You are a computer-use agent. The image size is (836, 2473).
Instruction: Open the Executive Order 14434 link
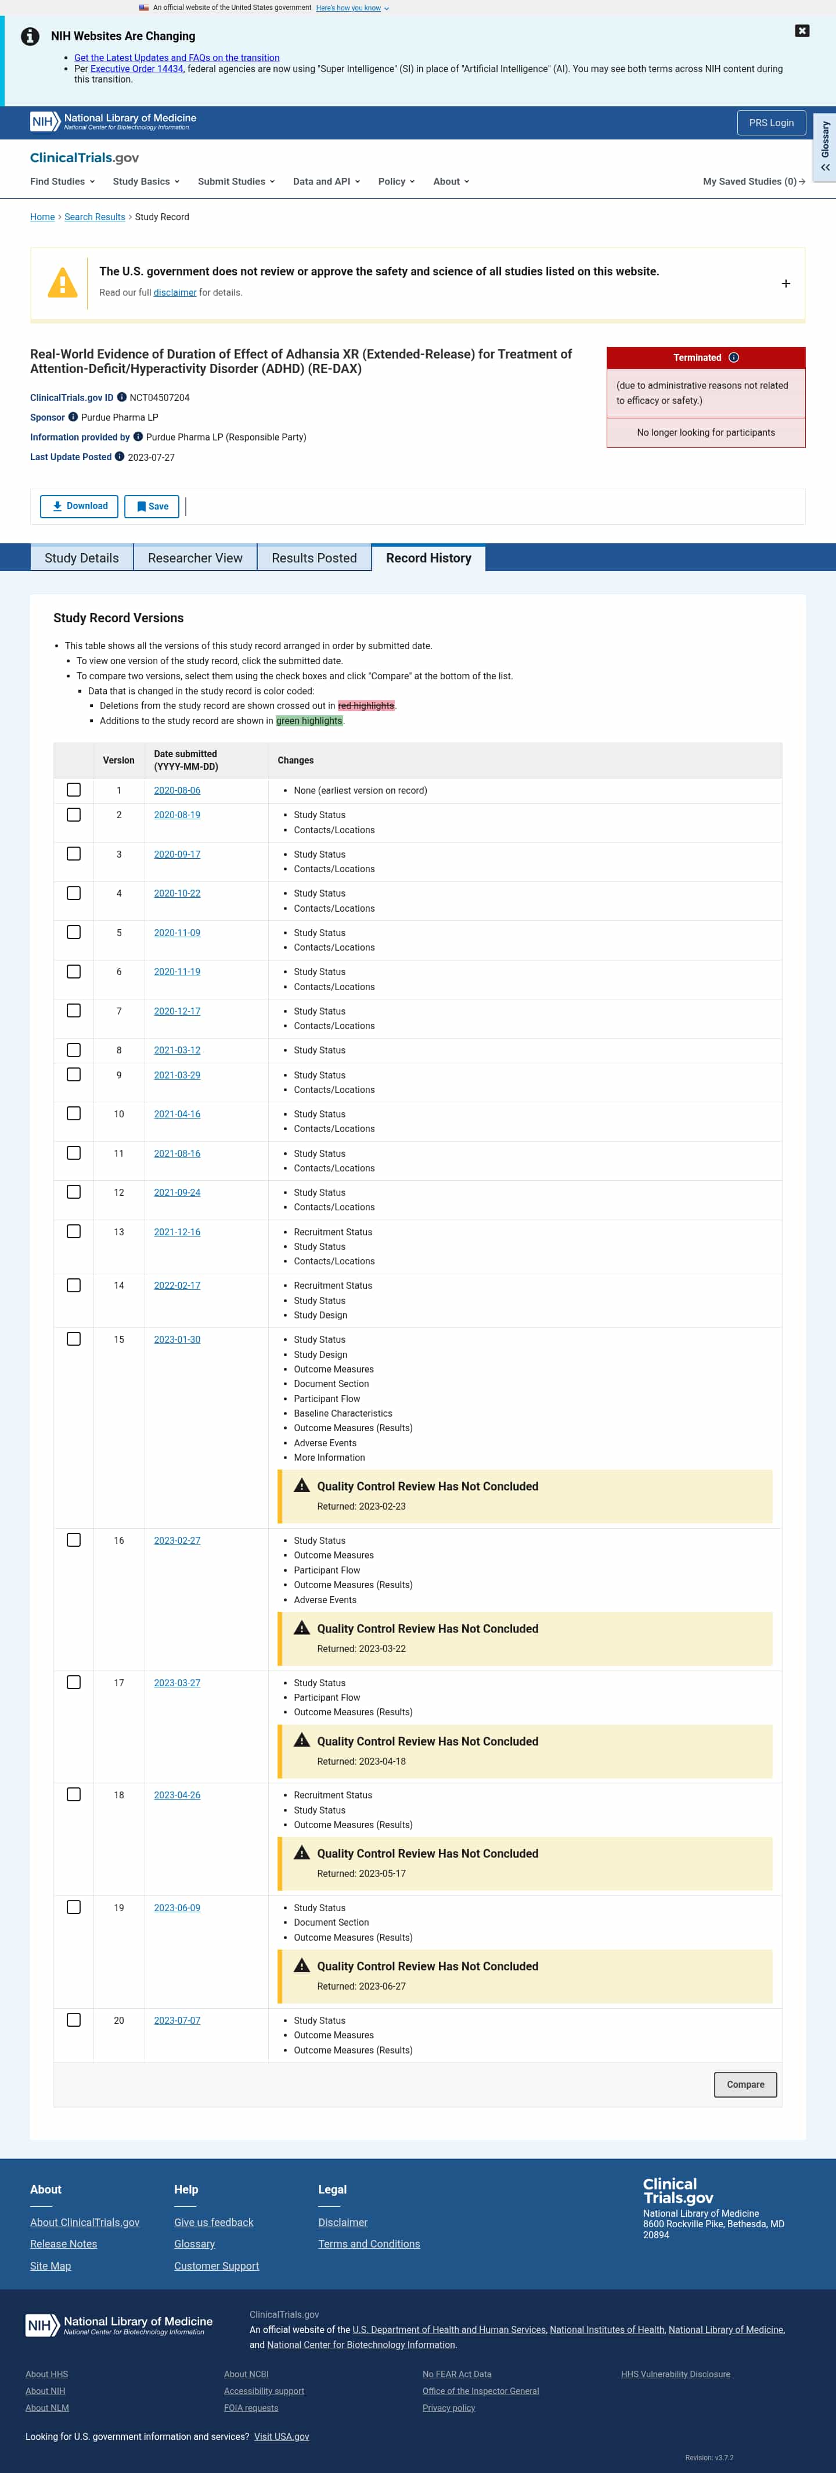(x=137, y=69)
